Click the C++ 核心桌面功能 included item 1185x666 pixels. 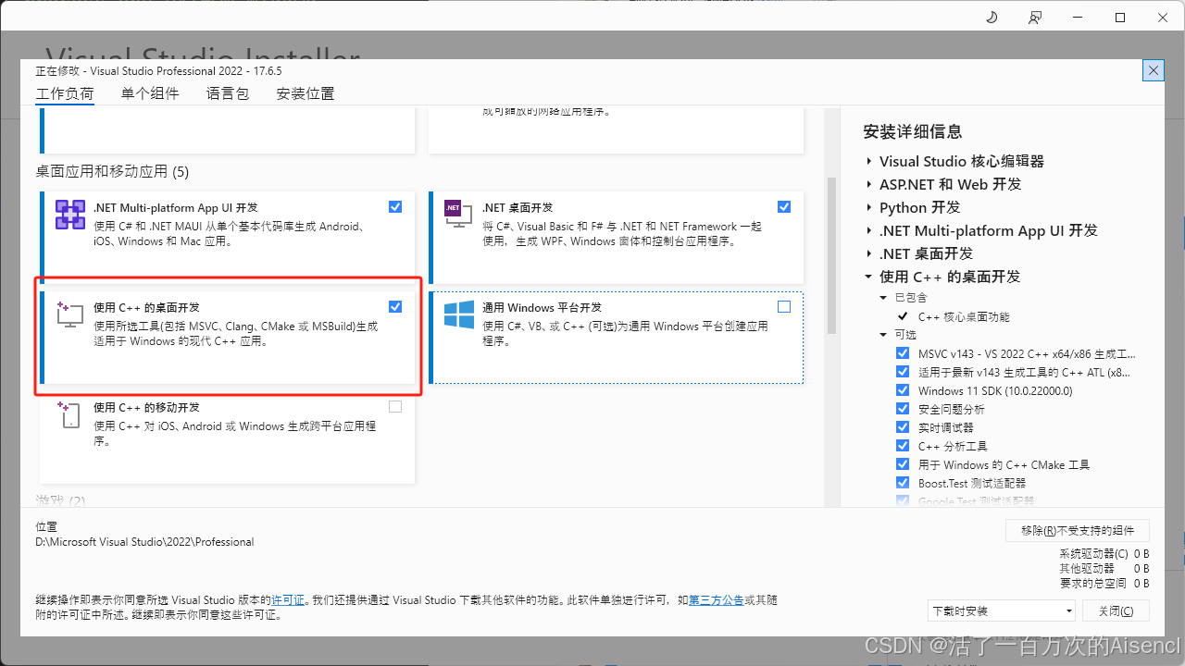pos(964,316)
